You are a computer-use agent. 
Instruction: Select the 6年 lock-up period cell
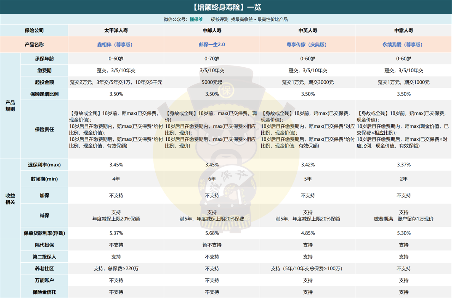click(x=212, y=179)
